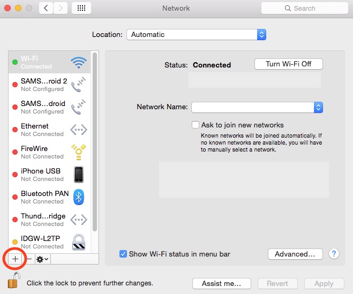
Task: Show all preferences grid icon
Action: [81, 9]
